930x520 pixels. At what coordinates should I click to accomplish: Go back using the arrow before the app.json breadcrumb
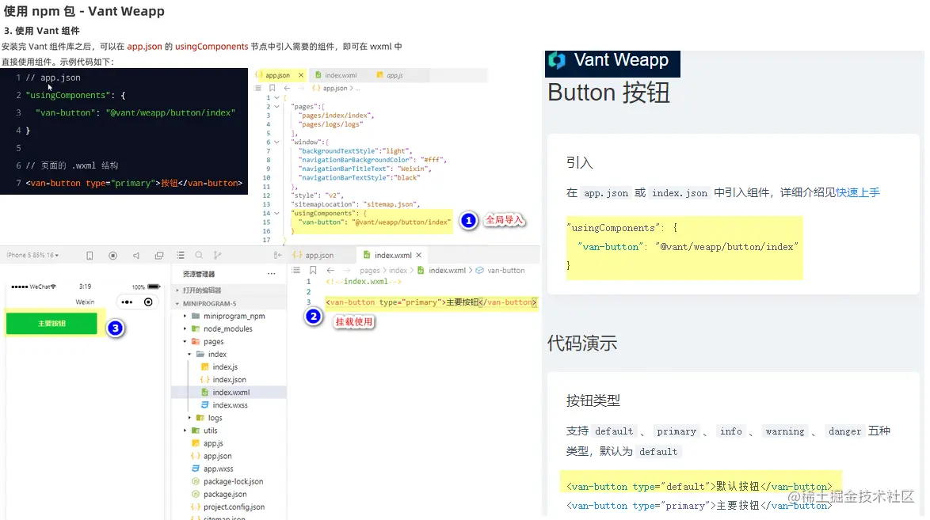tap(287, 88)
